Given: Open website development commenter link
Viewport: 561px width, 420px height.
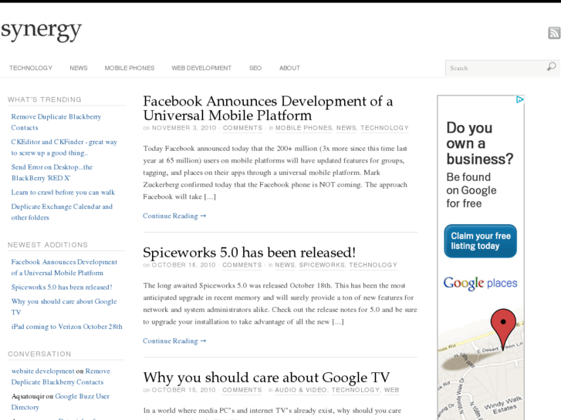Looking at the screenshot, I should pyautogui.click(x=42, y=371).
